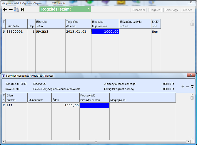The width and height of the screenshot is (197, 145).
Task: Remove a row in the breakdown panel
Action: [188, 87]
